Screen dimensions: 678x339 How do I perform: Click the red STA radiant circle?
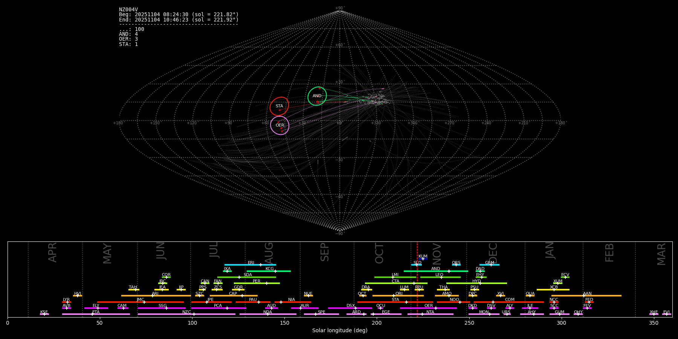pyautogui.click(x=279, y=106)
